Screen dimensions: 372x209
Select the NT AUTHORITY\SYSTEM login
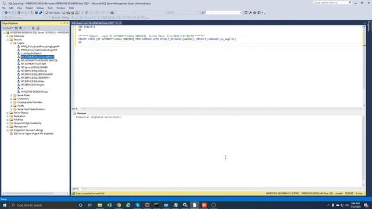[34, 64]
